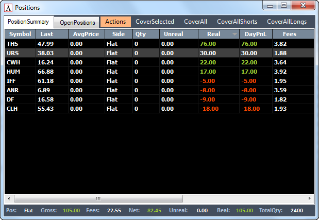This screenshot has height=220, width=319.
Task: Sort by the Qty column header
Action: 146,34
